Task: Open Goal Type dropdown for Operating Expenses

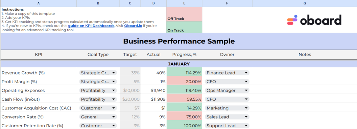Action: coord(98,91)
